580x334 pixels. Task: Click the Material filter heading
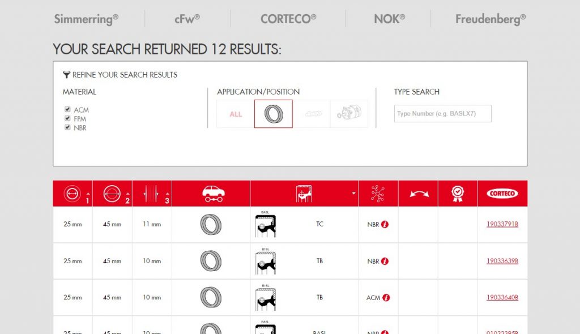coord(79,92)
